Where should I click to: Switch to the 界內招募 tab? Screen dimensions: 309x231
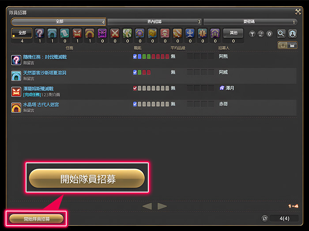[154, 22]
